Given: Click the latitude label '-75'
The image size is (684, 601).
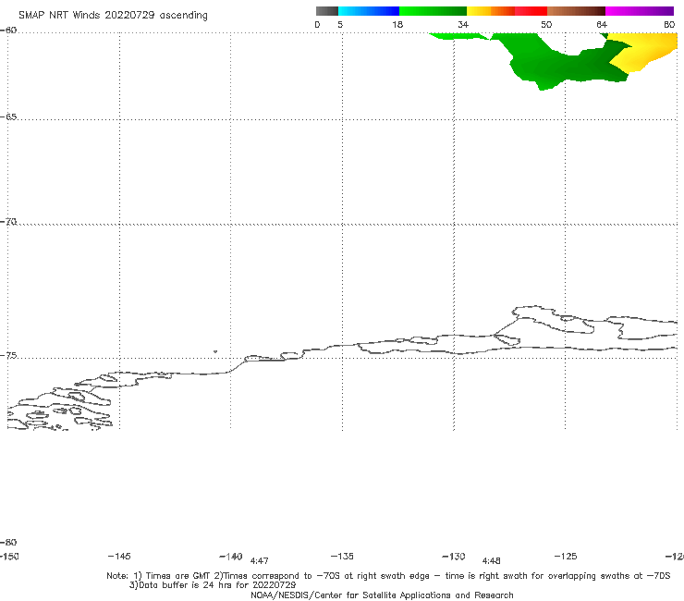Looking at the screenshot, I should coord(8,356).
